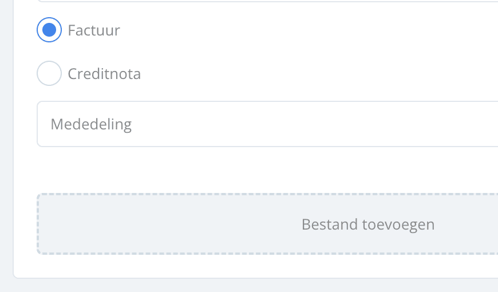
Task: Choose Creditnota as document type
Action: [x=49, y=73]
